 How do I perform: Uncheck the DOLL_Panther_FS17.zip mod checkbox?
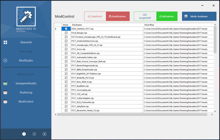66,29
